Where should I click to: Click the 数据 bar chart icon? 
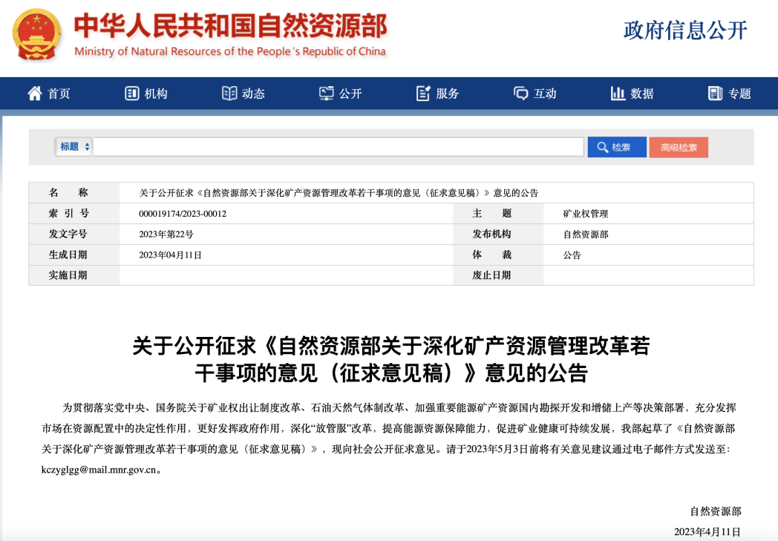tap(618, 94)
